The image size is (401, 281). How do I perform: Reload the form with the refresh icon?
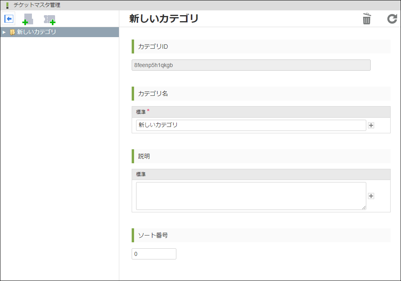pos(392,19)
